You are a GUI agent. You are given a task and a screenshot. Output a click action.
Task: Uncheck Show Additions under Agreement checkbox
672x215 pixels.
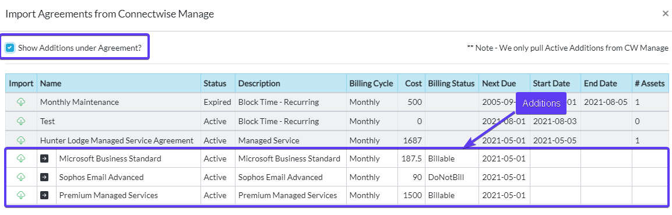coord(10,48)
